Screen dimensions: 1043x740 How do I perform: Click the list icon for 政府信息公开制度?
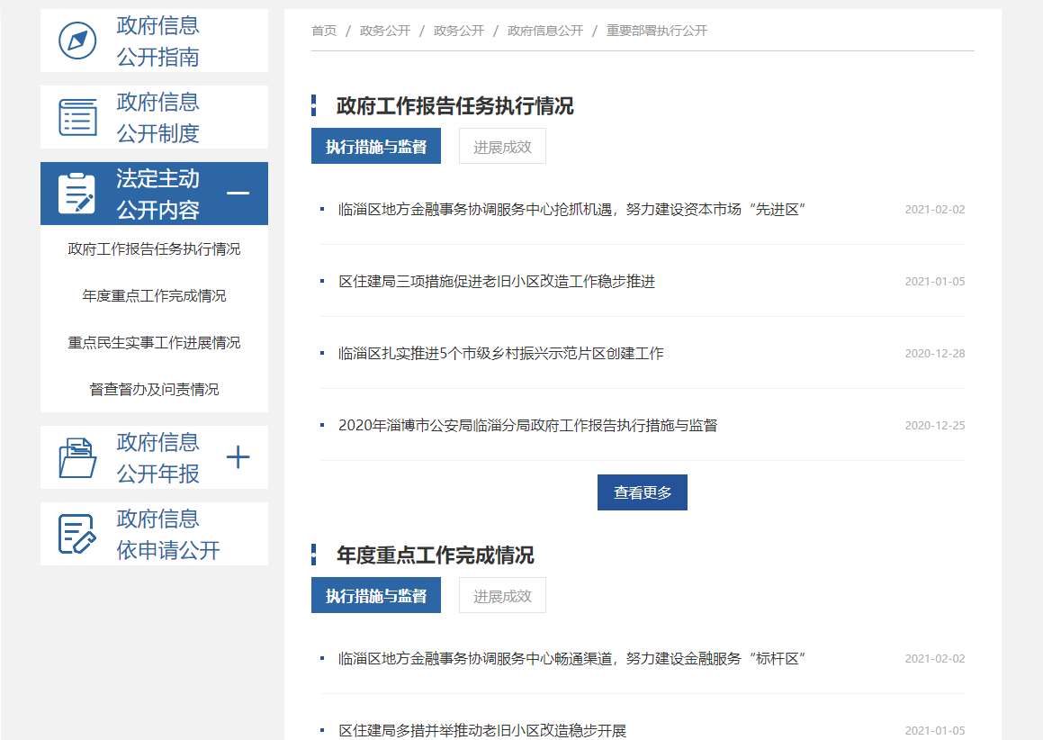click(x=77, y=118)
